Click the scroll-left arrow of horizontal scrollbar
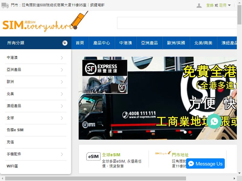The width and height of the screenshot is (242, 181). tap(2, 179)
